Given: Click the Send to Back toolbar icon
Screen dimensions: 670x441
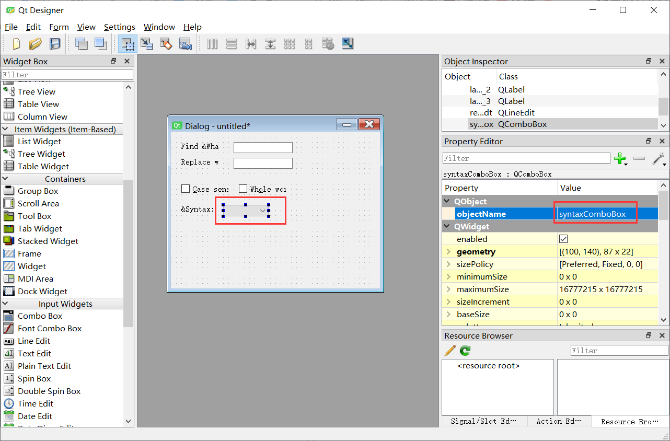Looking at the screenshot, I should [x=82, y=44].
